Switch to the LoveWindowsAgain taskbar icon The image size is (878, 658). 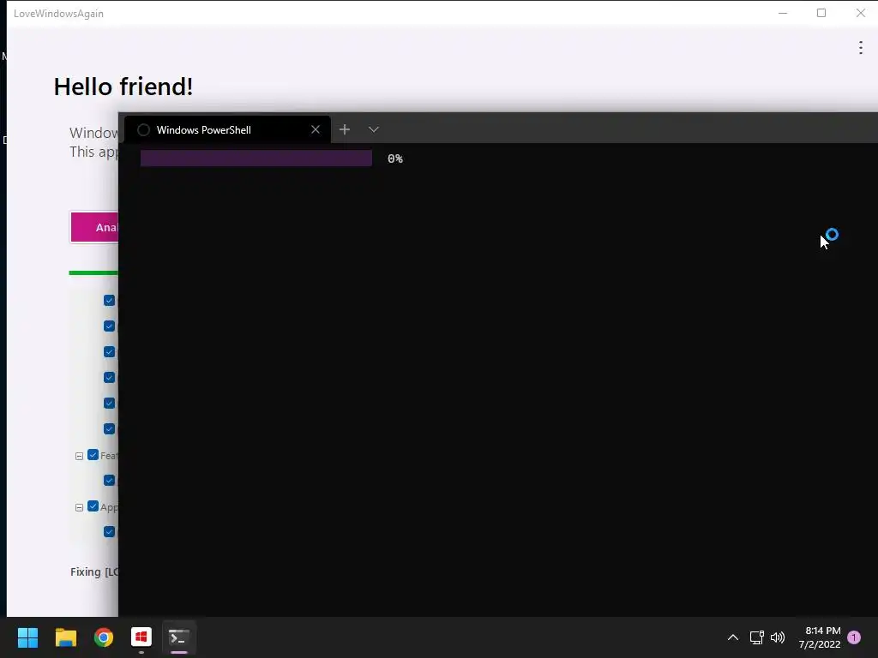click(141, 637)
